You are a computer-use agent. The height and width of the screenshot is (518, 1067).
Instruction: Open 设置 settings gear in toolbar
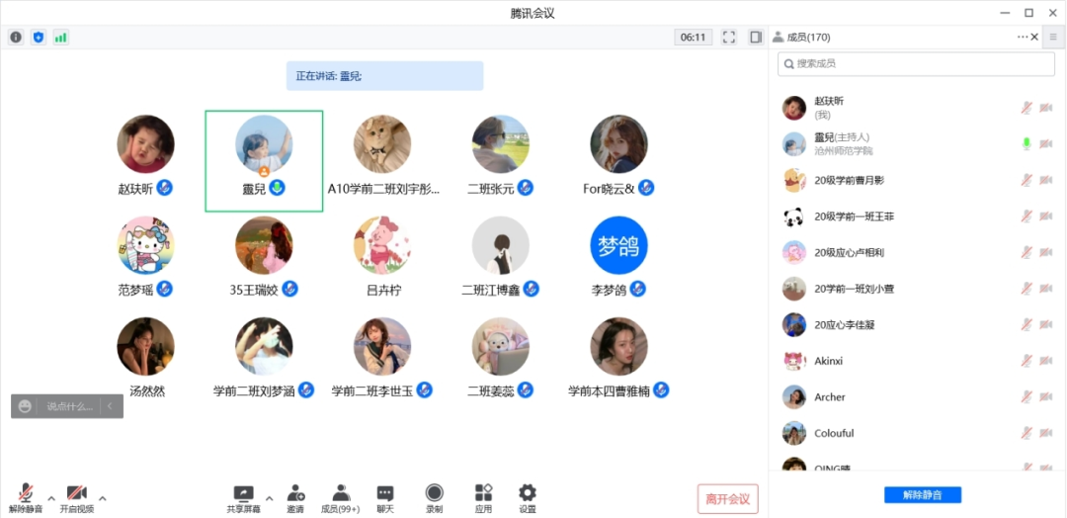tap(528, 497)
